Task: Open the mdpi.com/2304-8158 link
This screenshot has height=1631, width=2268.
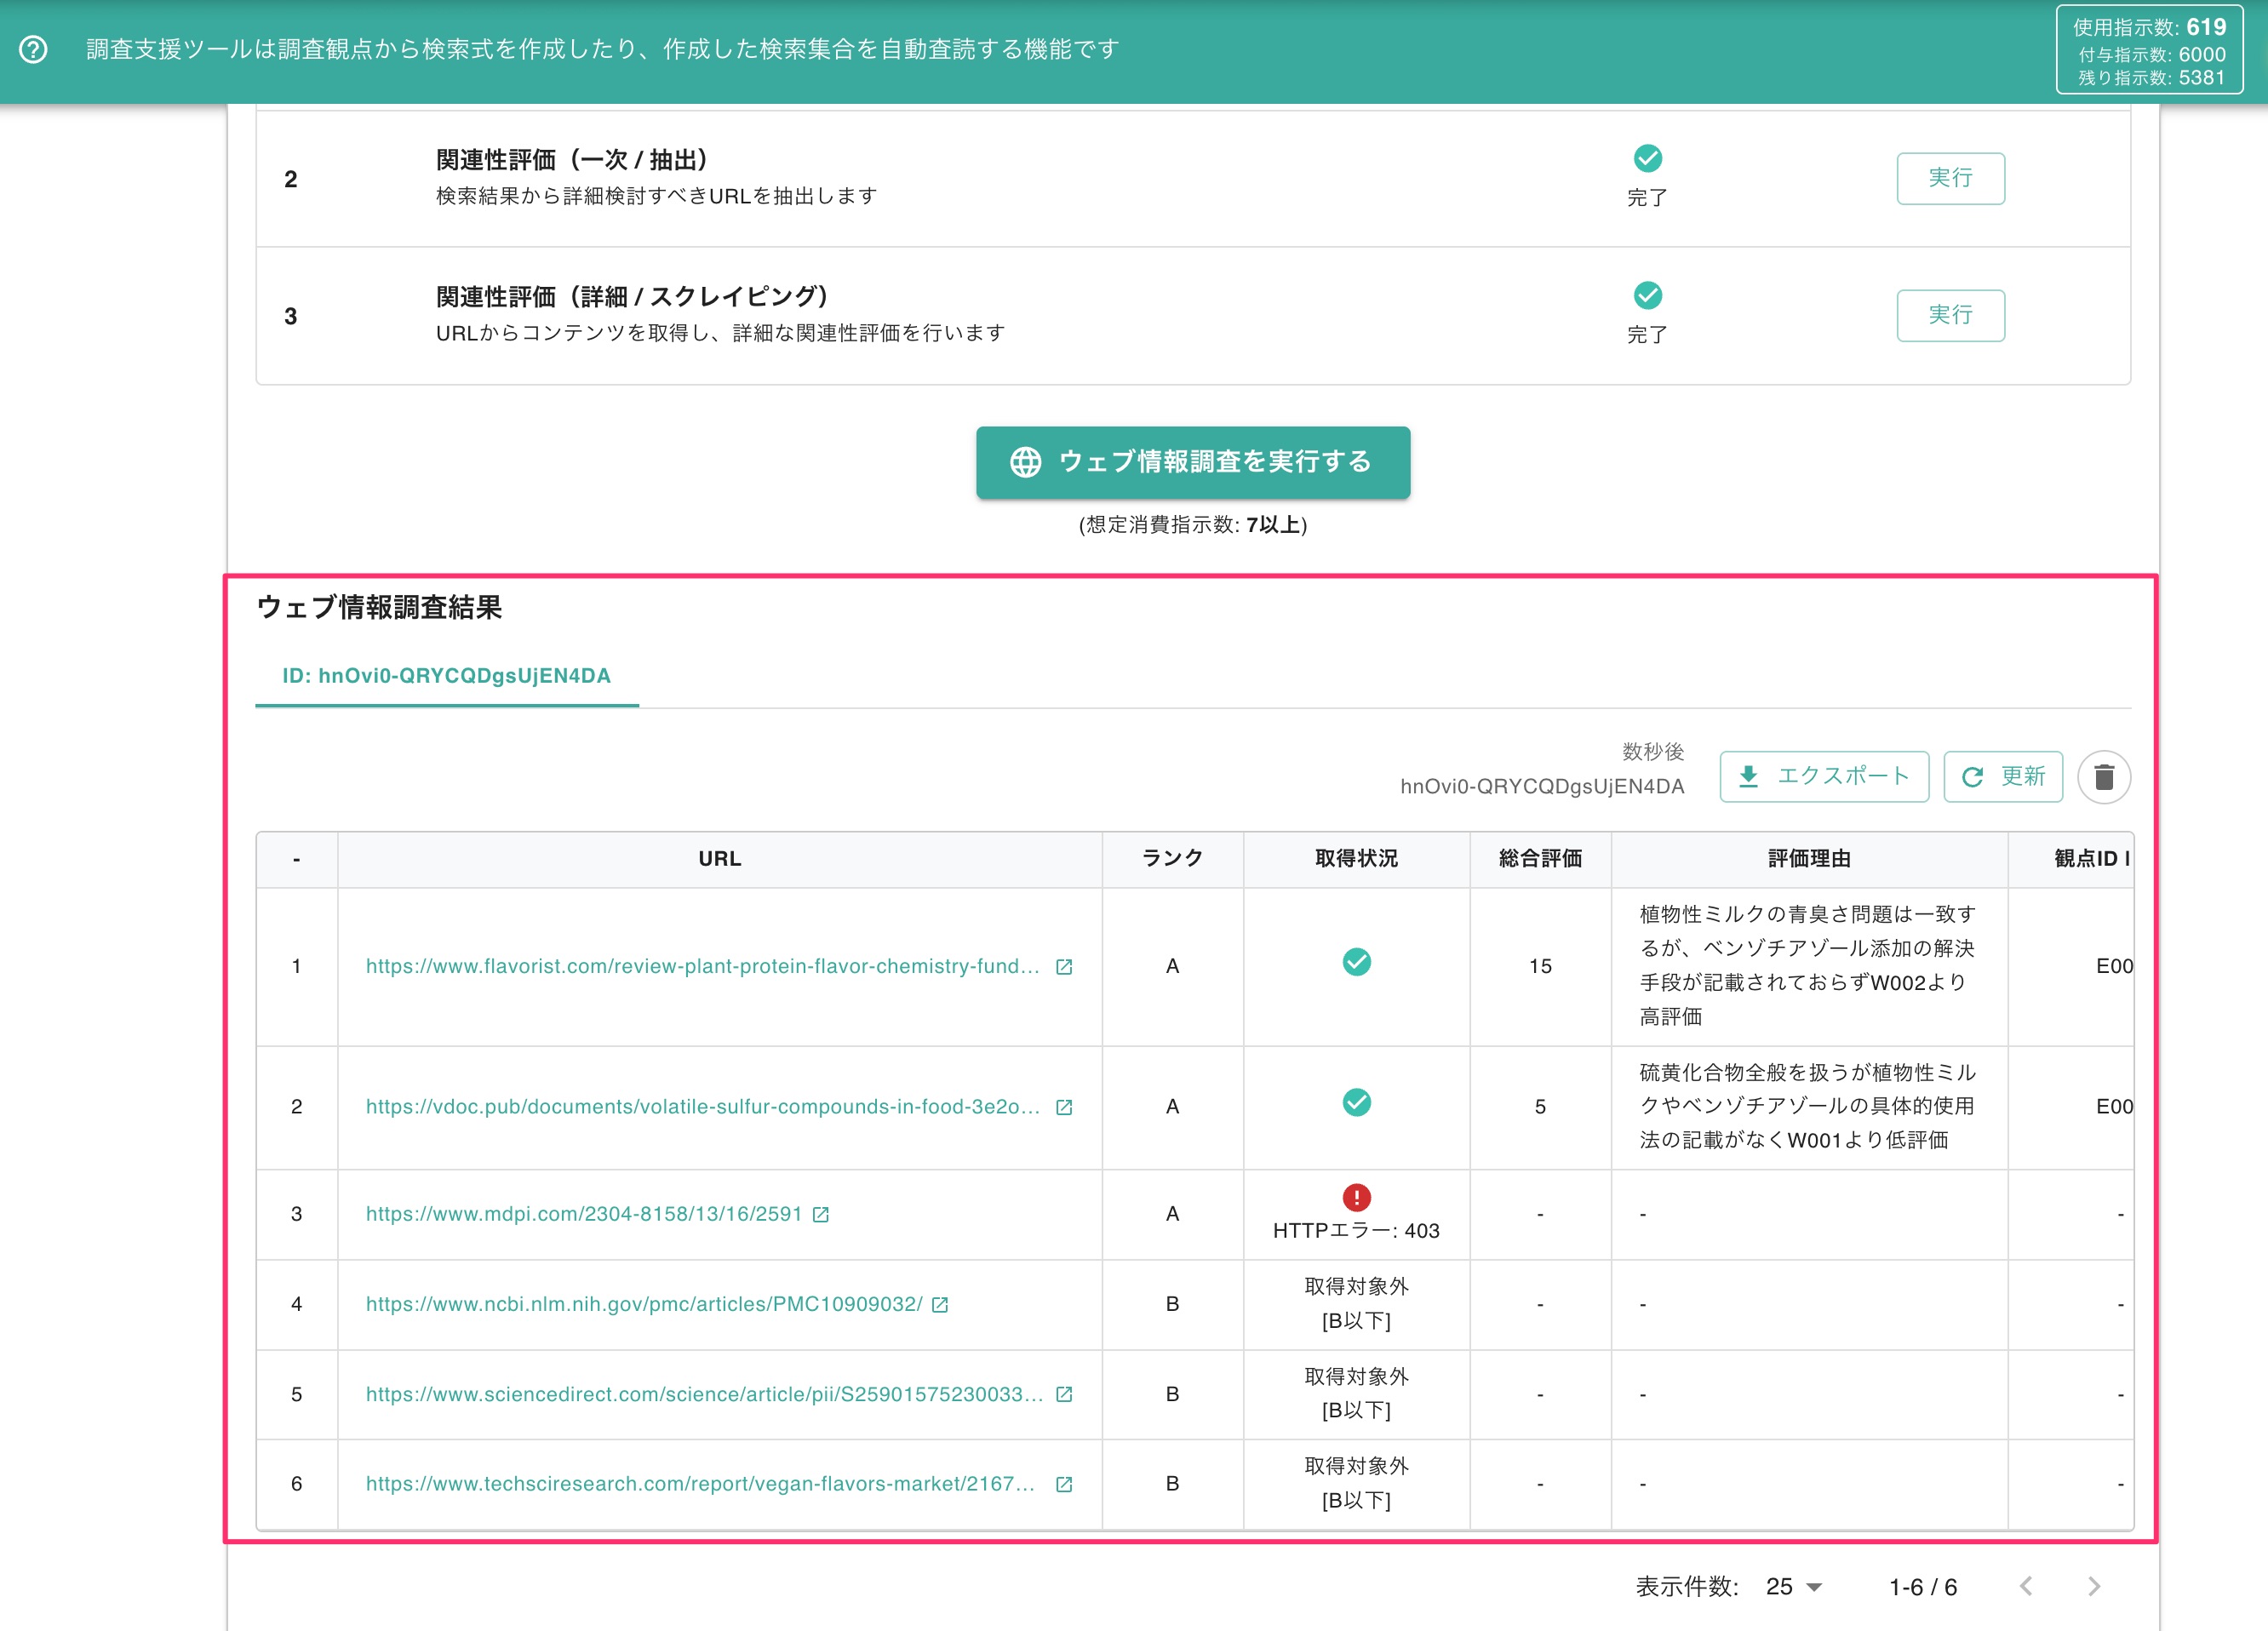Action: click(583, 1214)
